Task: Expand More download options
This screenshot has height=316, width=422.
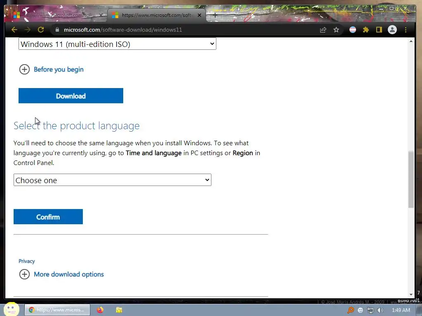Action: (x=62, y=274)
